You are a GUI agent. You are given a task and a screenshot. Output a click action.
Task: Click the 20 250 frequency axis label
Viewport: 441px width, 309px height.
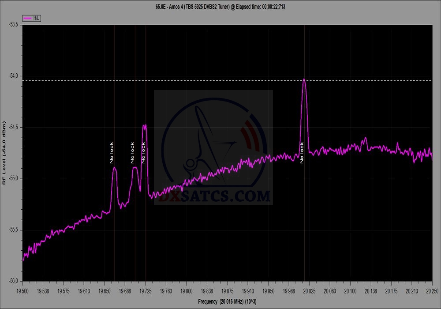pos(432,291)
